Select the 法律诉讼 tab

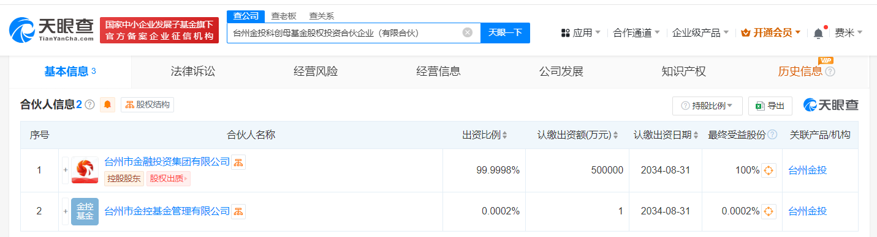pyautogui.click(x=193, y=71)
